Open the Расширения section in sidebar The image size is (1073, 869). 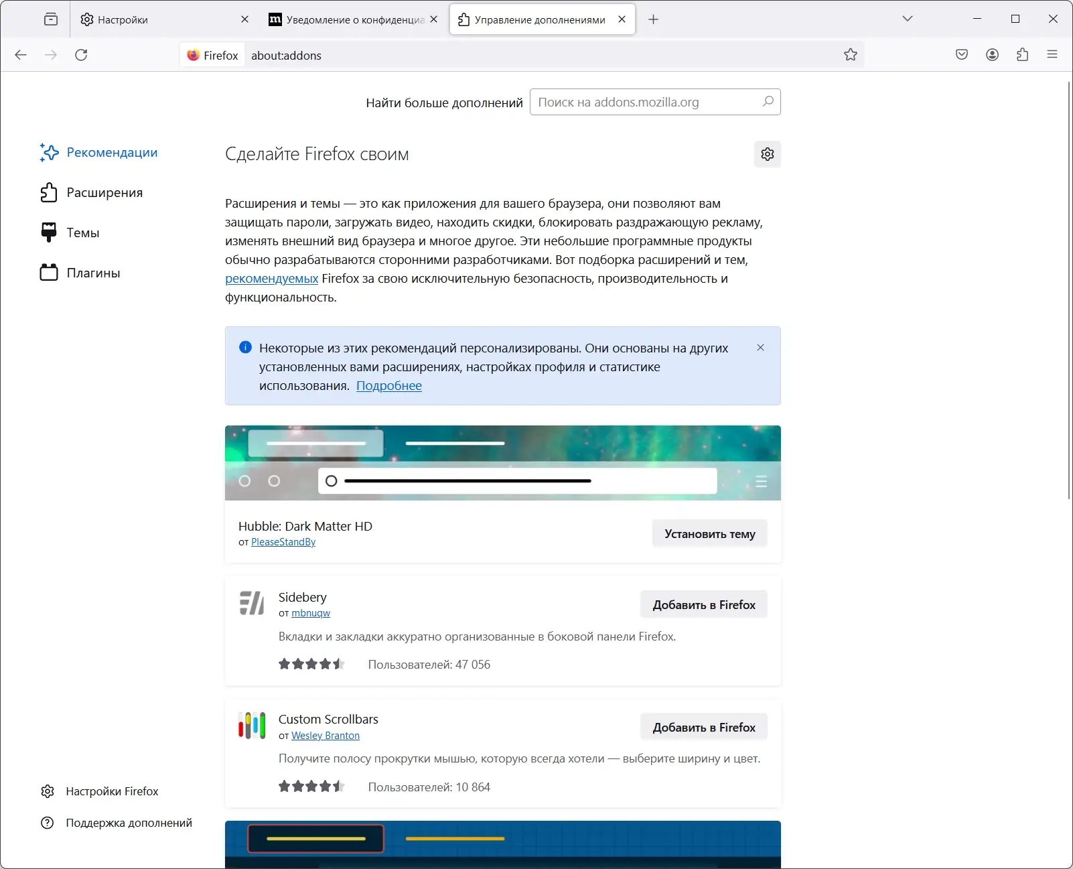(104, 192)
